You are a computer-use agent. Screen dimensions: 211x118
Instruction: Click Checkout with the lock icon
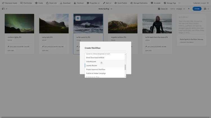79,3
